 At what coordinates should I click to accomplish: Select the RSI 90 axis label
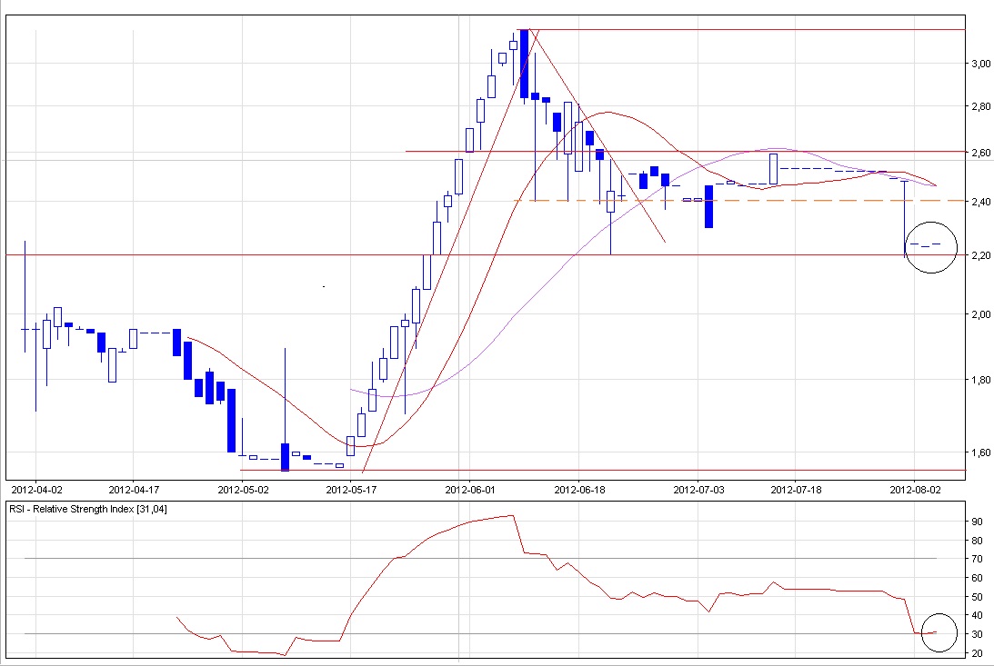976,522
